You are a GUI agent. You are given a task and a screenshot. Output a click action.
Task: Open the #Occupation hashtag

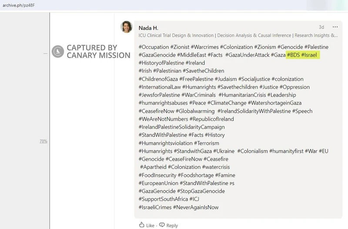154,47
